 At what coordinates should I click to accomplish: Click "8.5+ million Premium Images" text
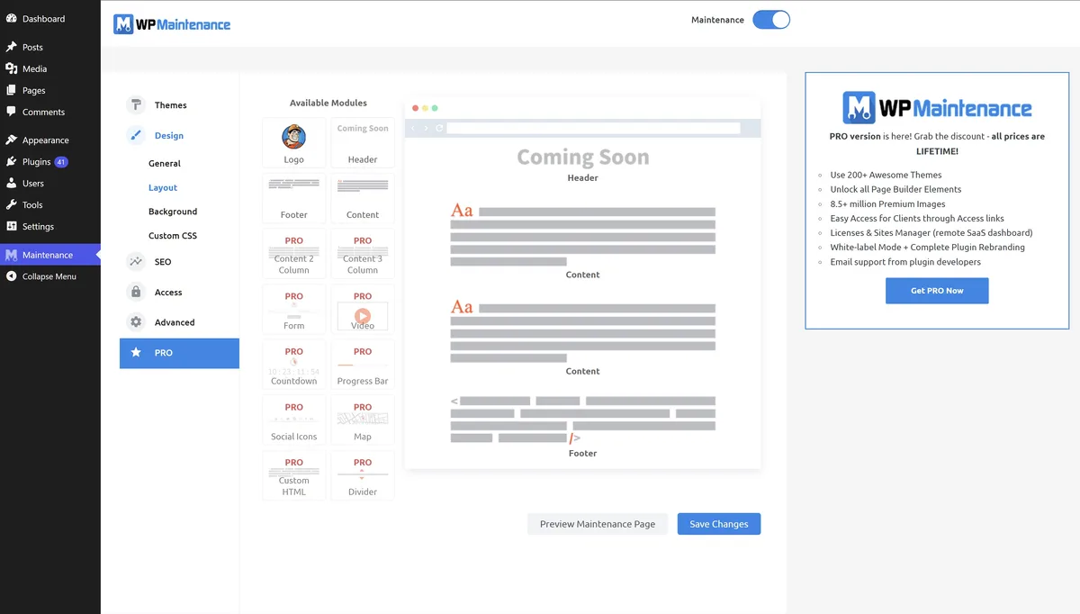(887, 203)
